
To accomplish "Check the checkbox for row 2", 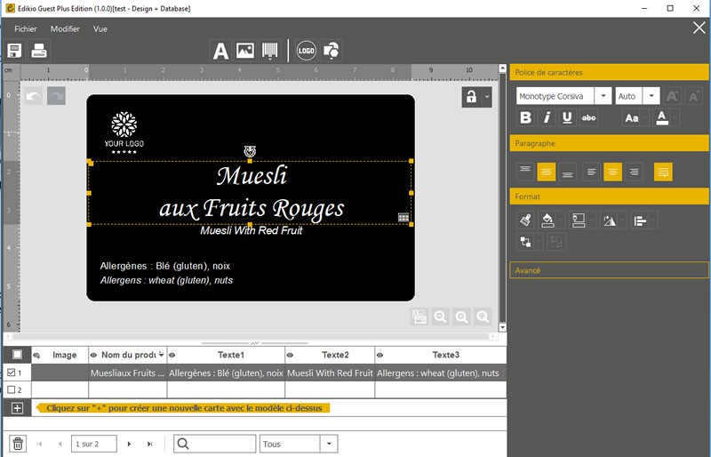I will click(x=12, y=389).
